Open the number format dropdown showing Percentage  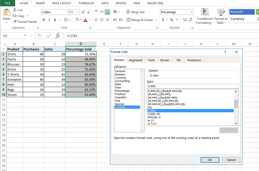[x=191, y=12]
